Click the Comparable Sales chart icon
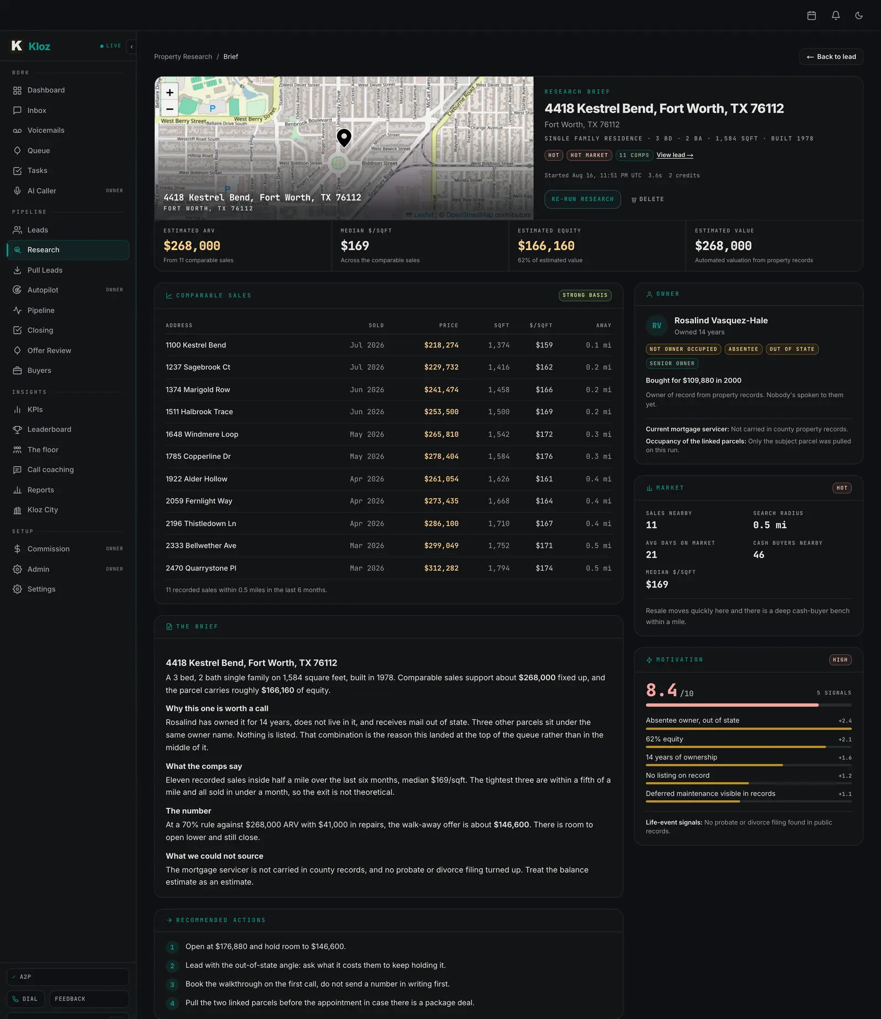This screenshot has height=1019, width=881. (x=169, y=296)
